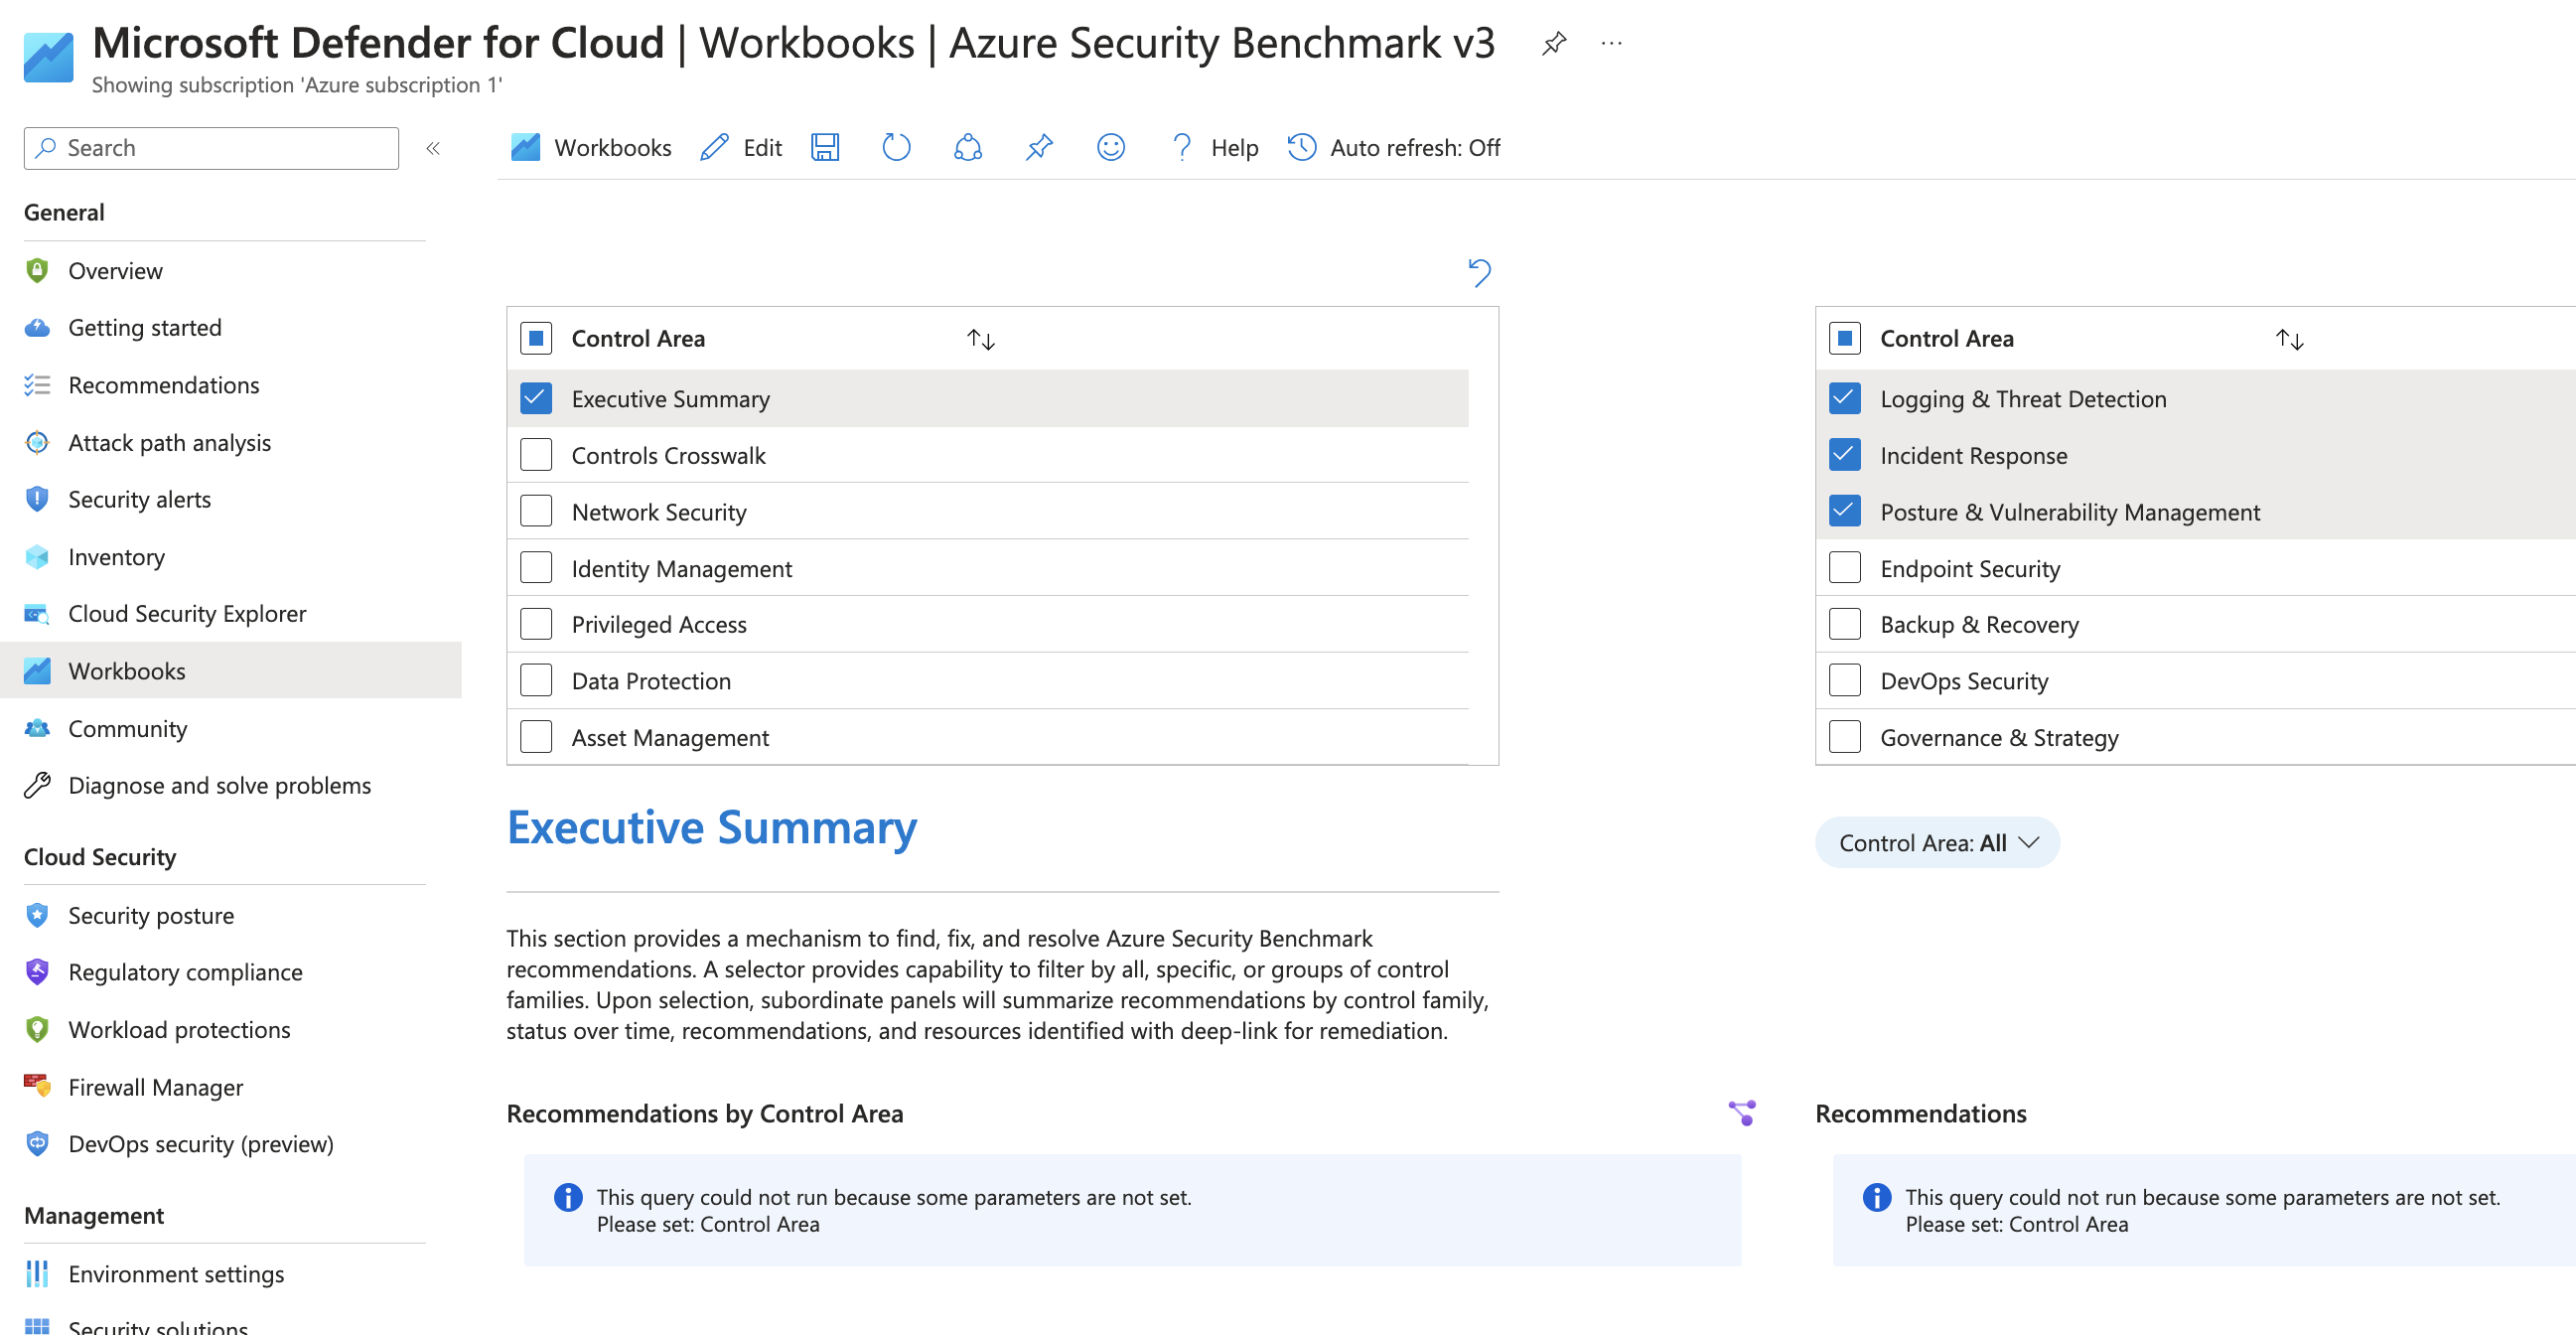This screenshot has height=1335, width=2576.
Task: Open Community in the sidebar
Action: (230, 729)
